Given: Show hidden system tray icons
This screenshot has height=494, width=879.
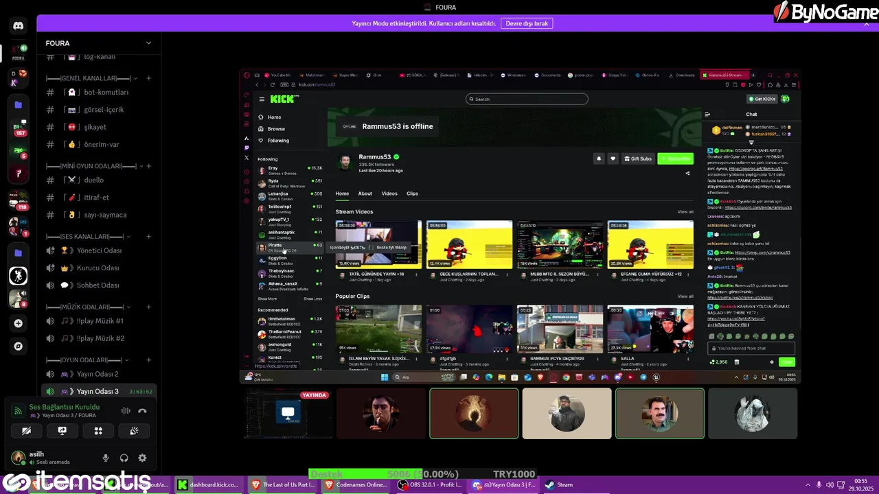Looking at the screenshot, I should [808, 485].
